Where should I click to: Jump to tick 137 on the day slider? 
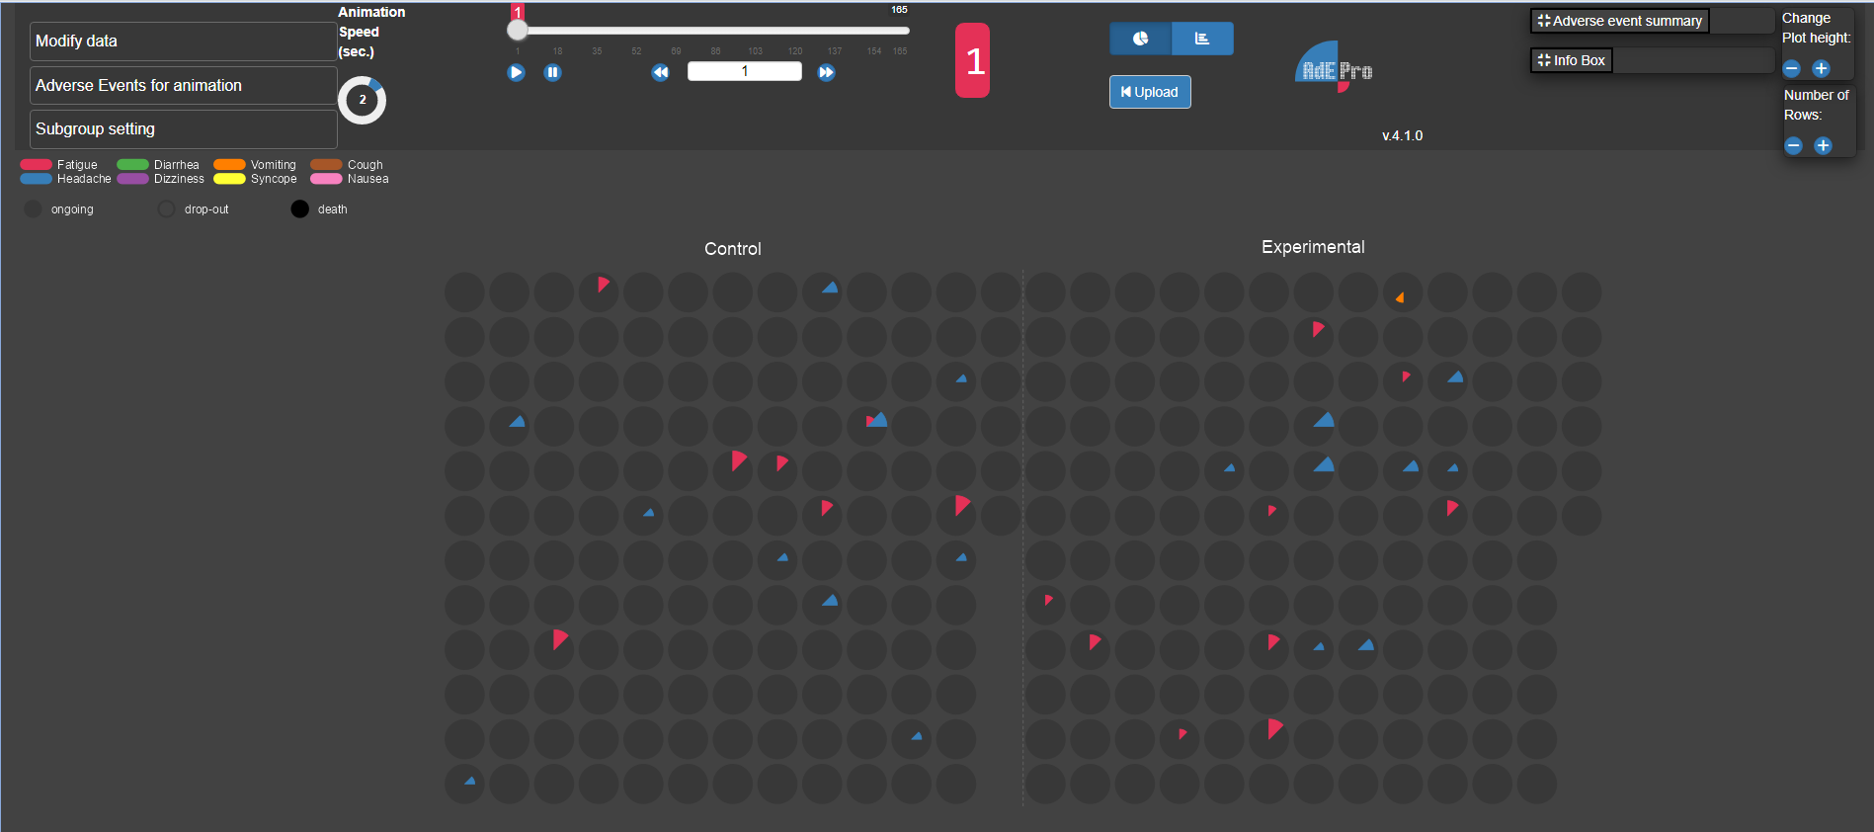tap(835, 50)
